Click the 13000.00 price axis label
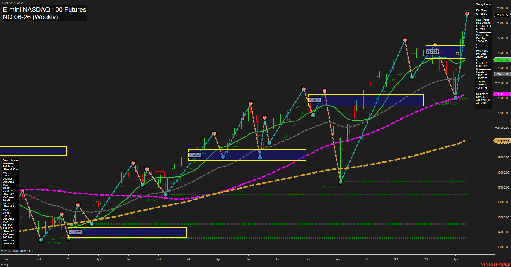Viewport: 511px width, 267px height. 503,247
